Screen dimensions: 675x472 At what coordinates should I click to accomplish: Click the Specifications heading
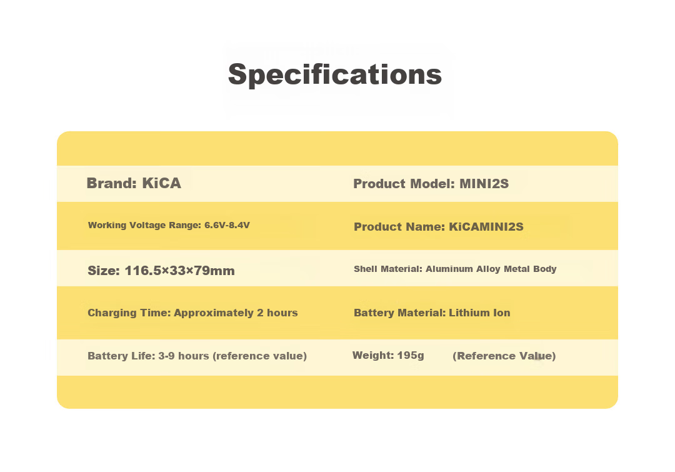[335, 75]
